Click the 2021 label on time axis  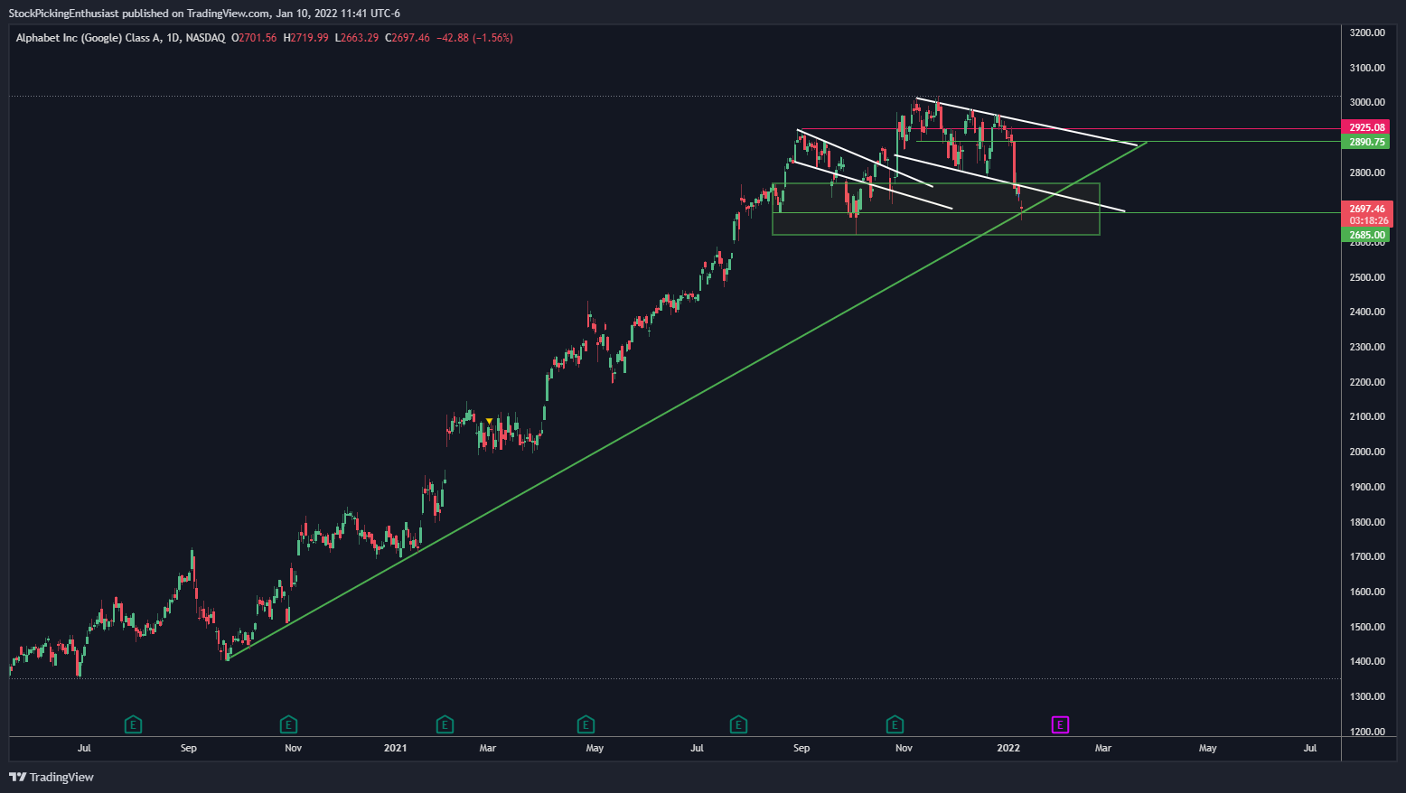395,748
